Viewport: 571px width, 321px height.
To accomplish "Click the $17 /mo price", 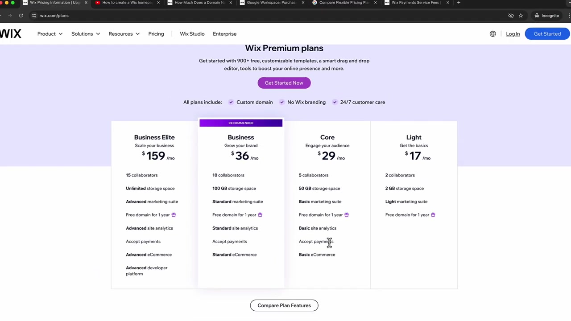I will (x=418, y=156).
